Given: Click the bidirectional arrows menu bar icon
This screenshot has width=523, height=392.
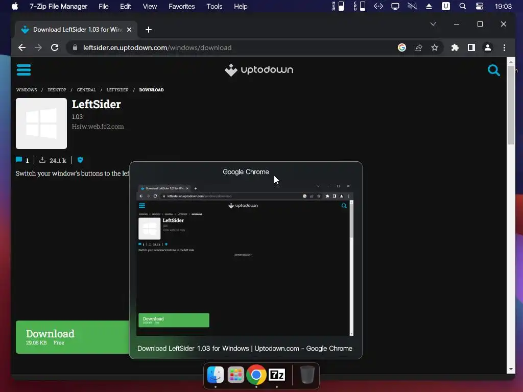Looking at the screenshot, I should 378,6.
